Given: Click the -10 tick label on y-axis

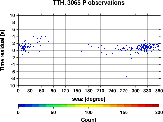Looking at the screenshot, I should click(11, 86).
